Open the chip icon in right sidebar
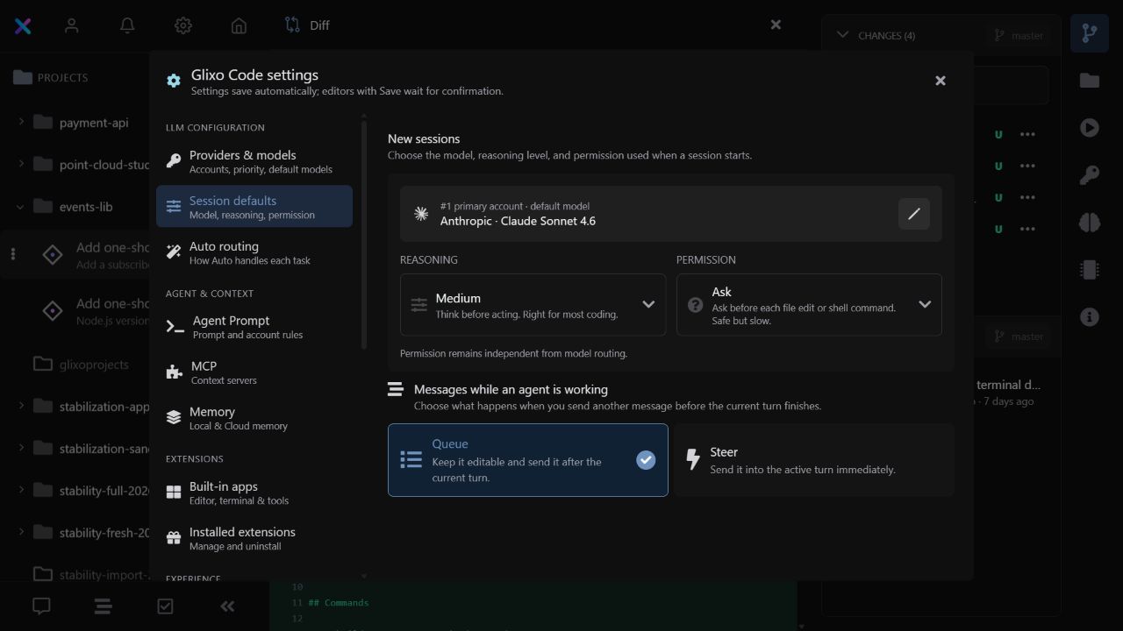The image size is (1123, 631). point(1090,270)
